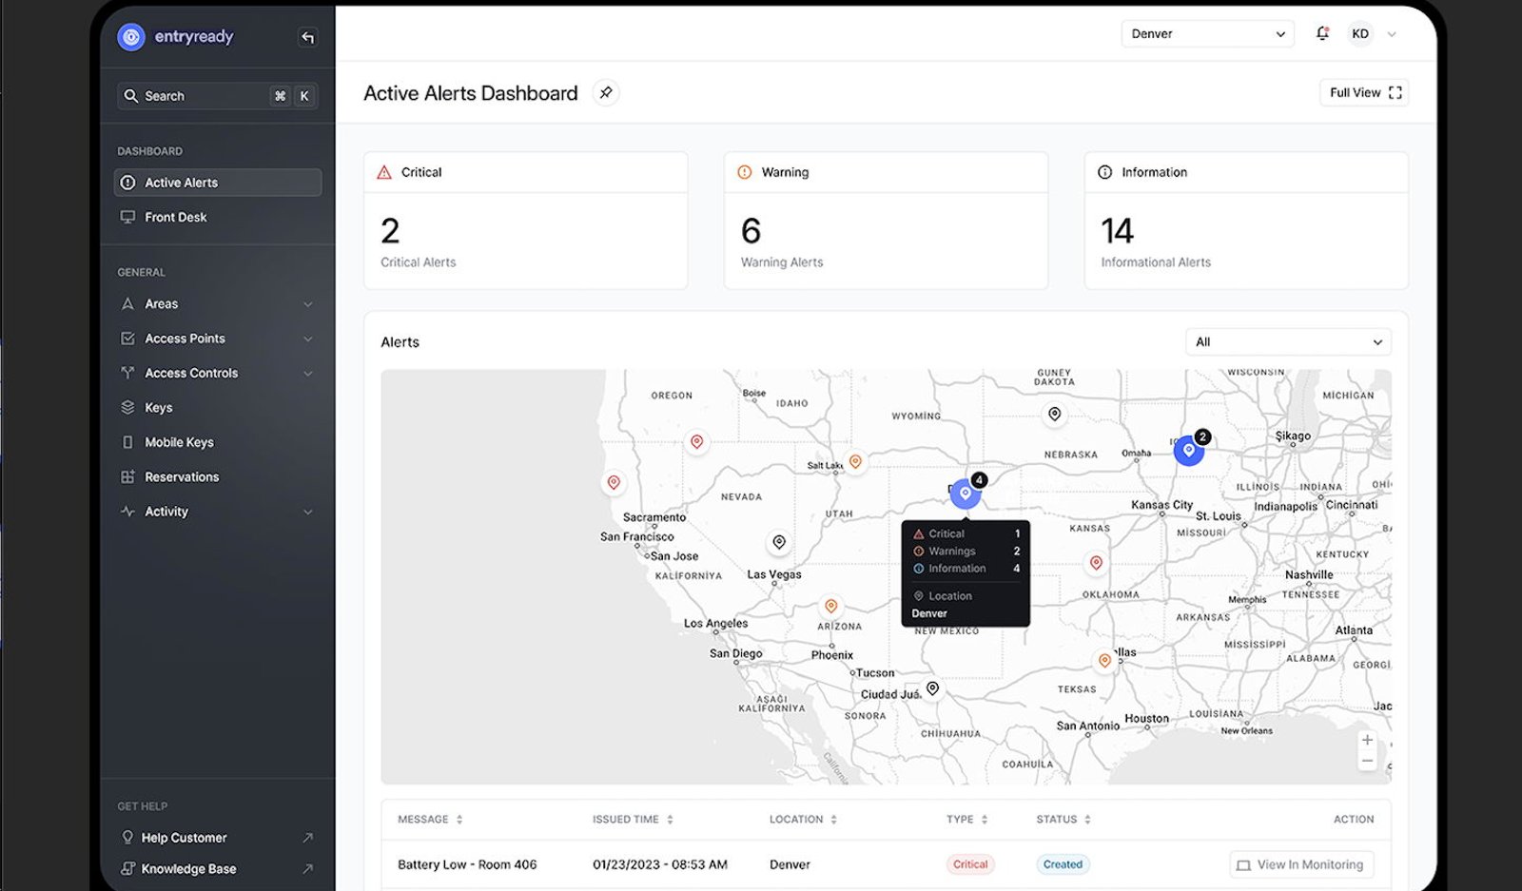Click the Created status badge
This screenshot has height=891, width=1522.
click(1063, 864)
